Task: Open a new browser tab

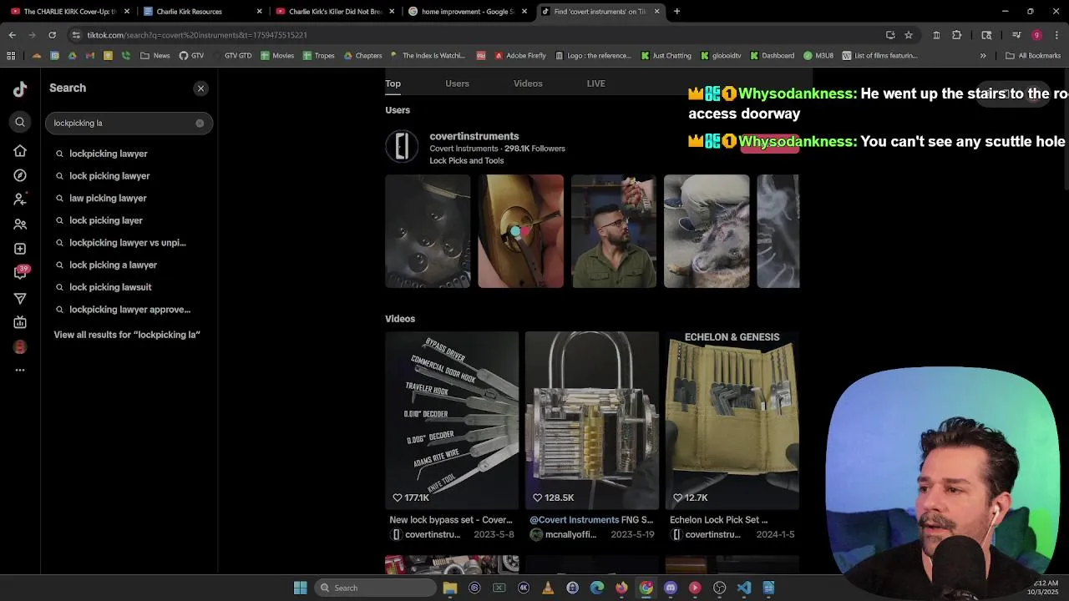Action: (x=676, y=12)
